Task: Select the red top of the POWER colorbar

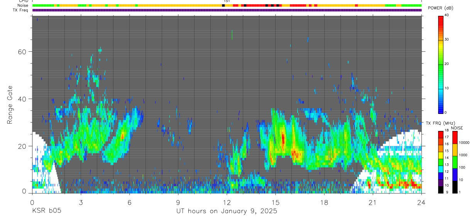Action: click(441, 22)
